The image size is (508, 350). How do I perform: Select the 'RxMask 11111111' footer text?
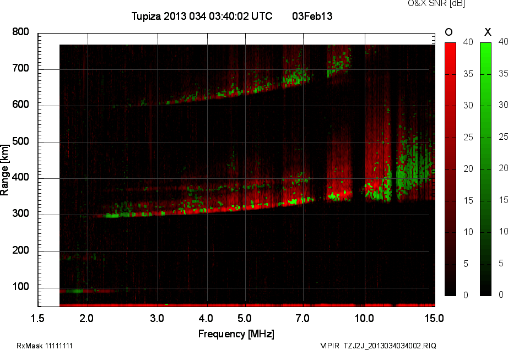[45, 346]
